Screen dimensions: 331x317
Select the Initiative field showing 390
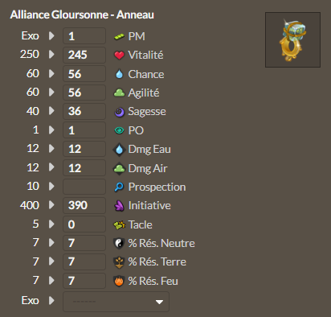click(84, 205)
